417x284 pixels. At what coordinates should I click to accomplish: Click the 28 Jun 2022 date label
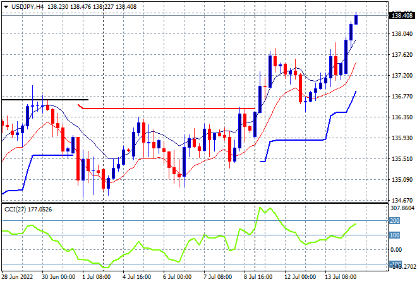[17, 277]
